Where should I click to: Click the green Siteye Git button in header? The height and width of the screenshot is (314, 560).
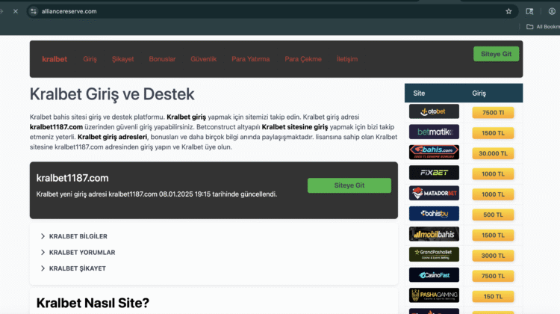point(496,54)
